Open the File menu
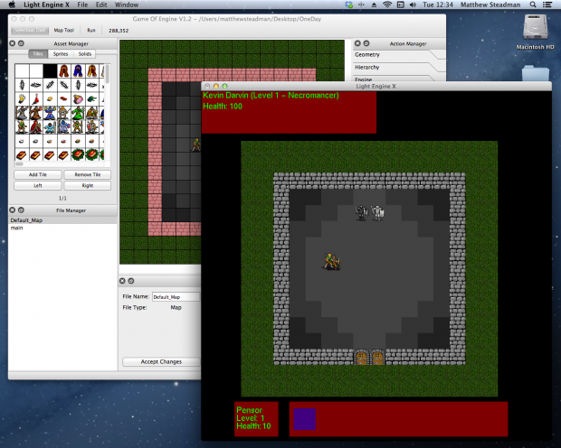 [82, 5]
